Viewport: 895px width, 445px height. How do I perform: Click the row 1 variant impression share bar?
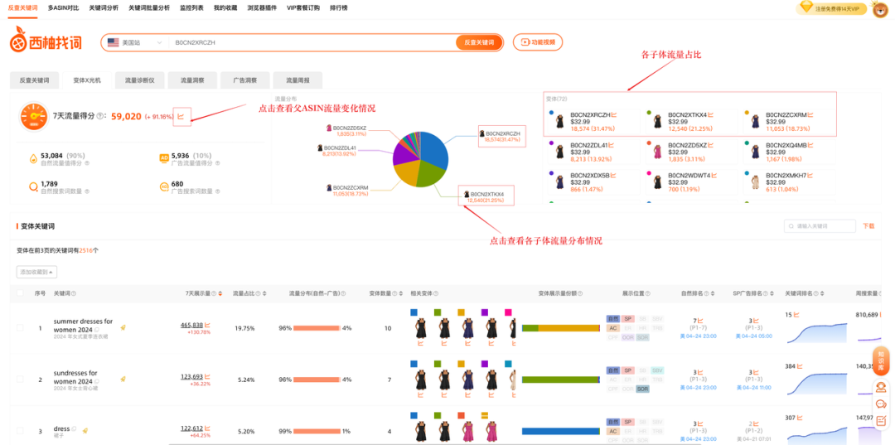pyautogui.click(x=560, y=328)
